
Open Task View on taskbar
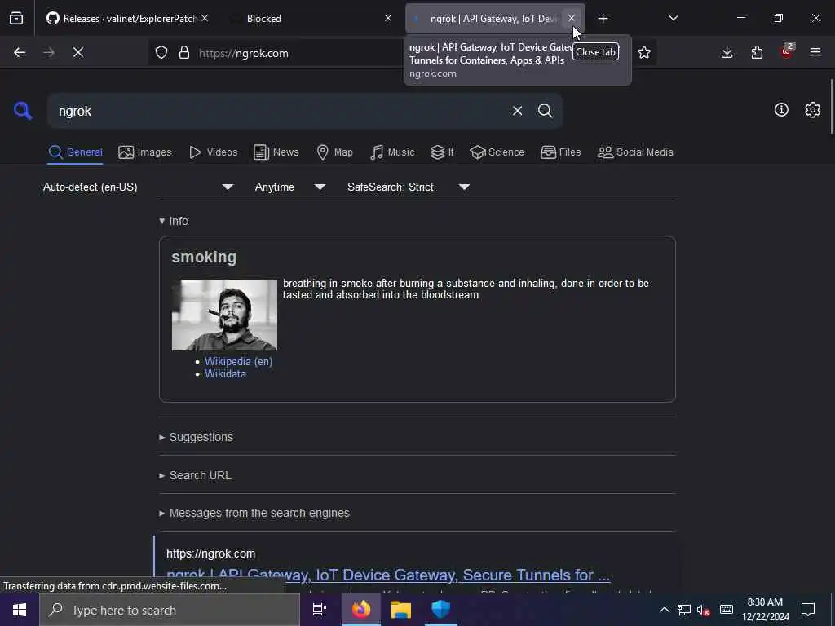point(320,610)
